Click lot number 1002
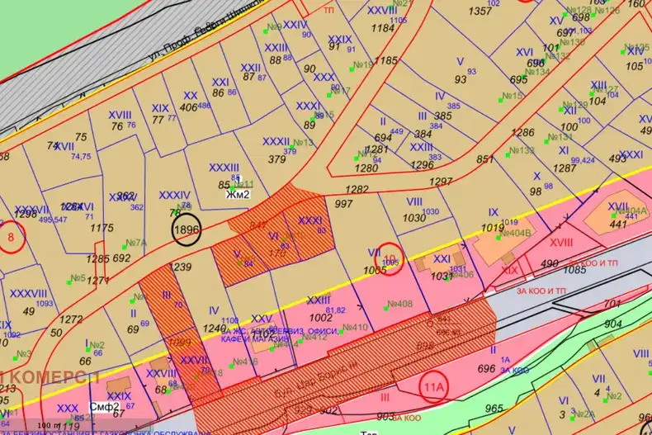652x435 pixels. [320, 318]
